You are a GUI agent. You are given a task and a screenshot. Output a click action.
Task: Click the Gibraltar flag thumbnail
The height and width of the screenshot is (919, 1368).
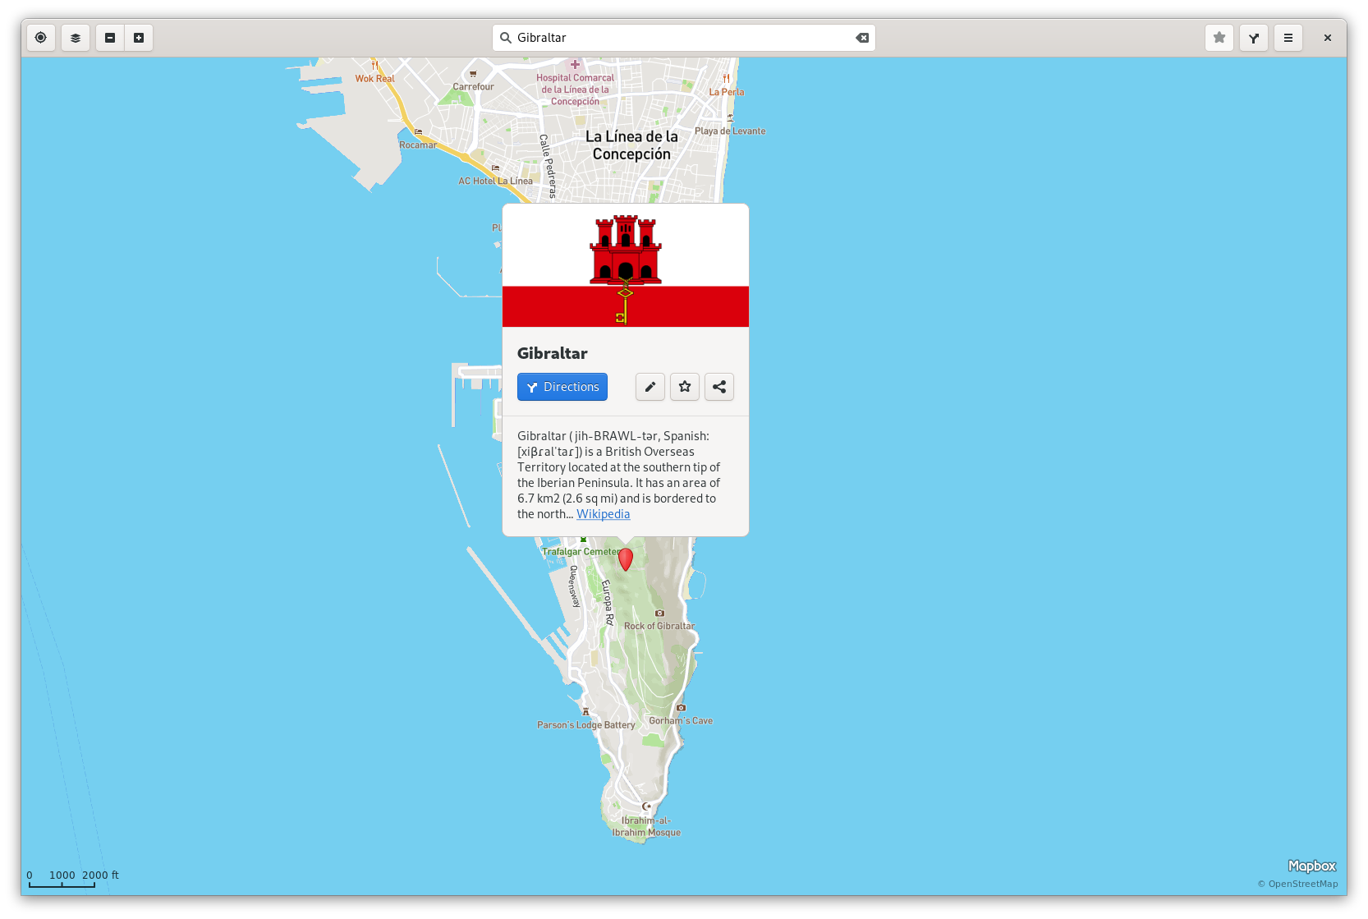pyautogui.click(x=626, y=265)
